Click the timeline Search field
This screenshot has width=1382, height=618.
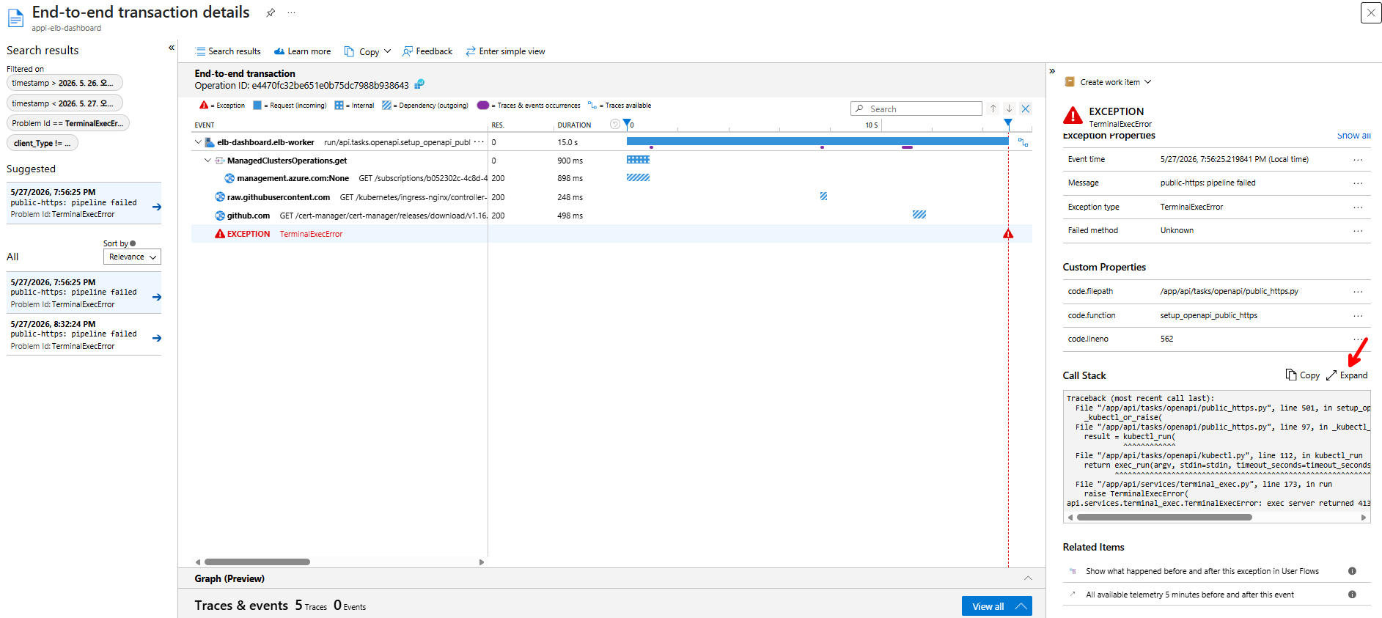[x=916, y=108]
